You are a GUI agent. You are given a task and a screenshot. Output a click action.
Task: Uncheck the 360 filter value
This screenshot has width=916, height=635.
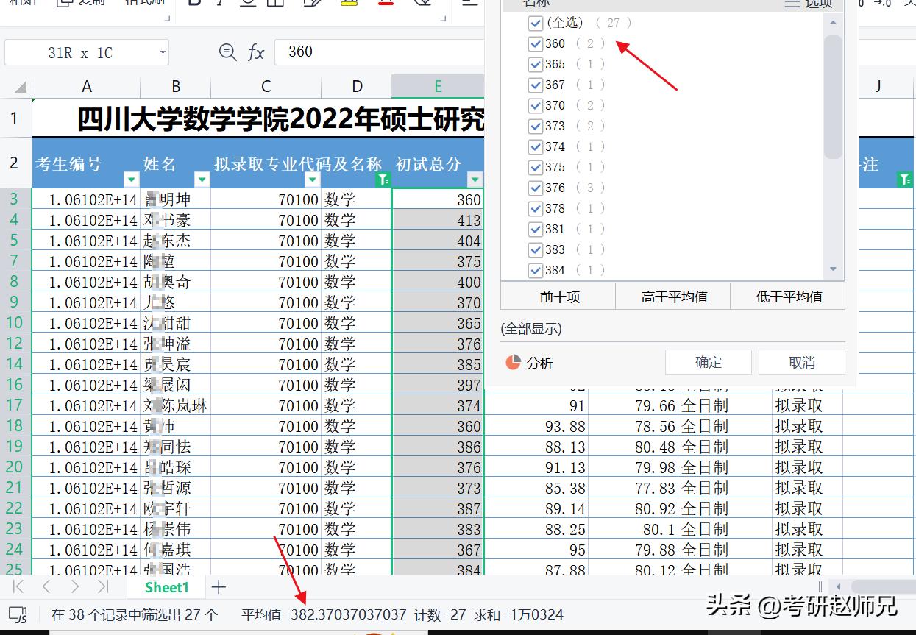(x=535, y=43)
